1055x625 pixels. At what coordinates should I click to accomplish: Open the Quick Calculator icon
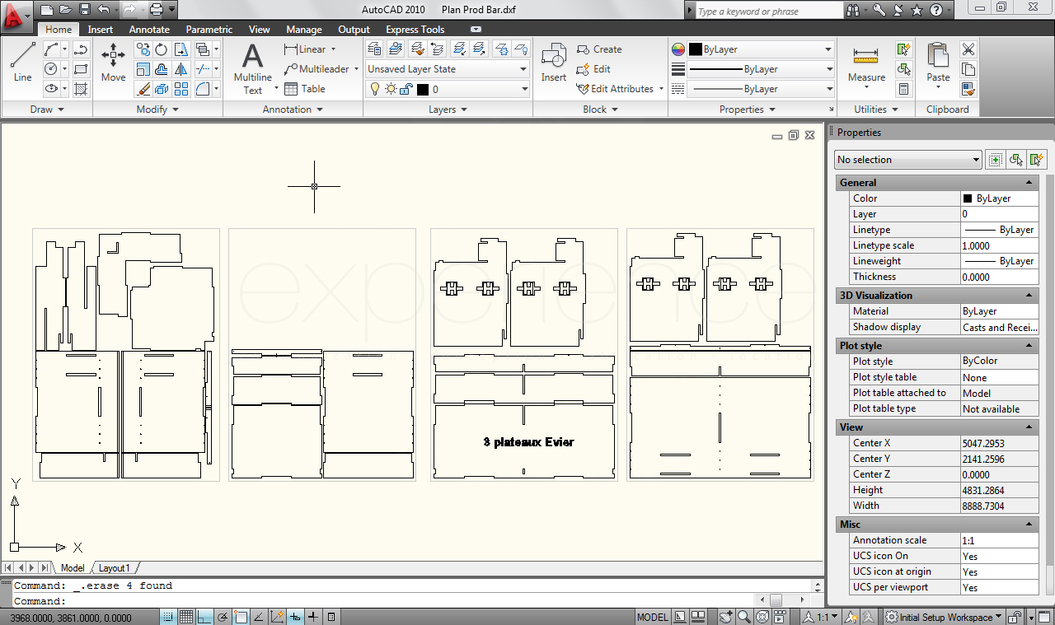[x=904, y=89]
